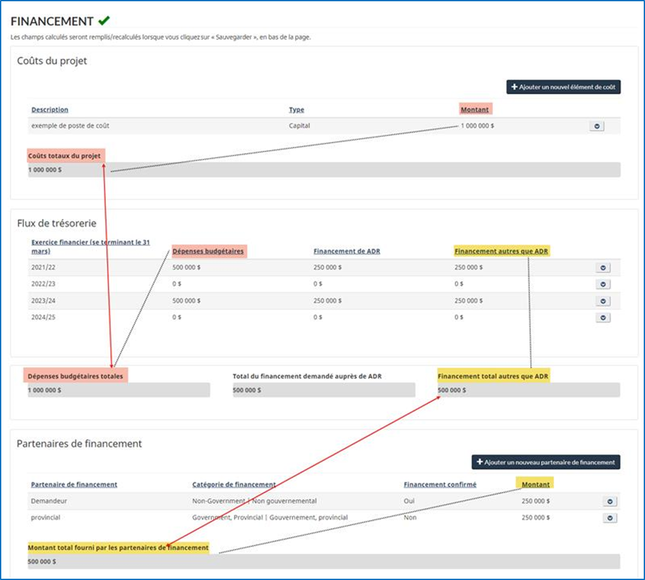The height and width of the screenshot is (580, 645).
Task: Select 'Non-Government | Non gouvernemental' category cell
Action: (254, 501)
